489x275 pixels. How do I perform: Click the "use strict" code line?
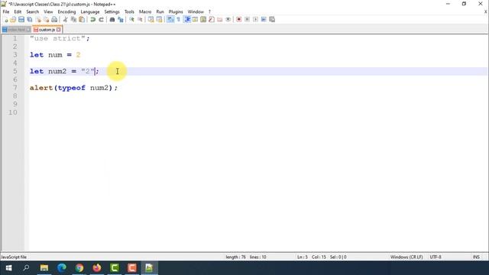[x=60, y=38]
